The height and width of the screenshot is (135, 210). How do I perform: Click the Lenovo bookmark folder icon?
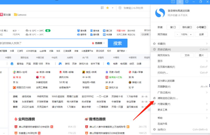16,15
